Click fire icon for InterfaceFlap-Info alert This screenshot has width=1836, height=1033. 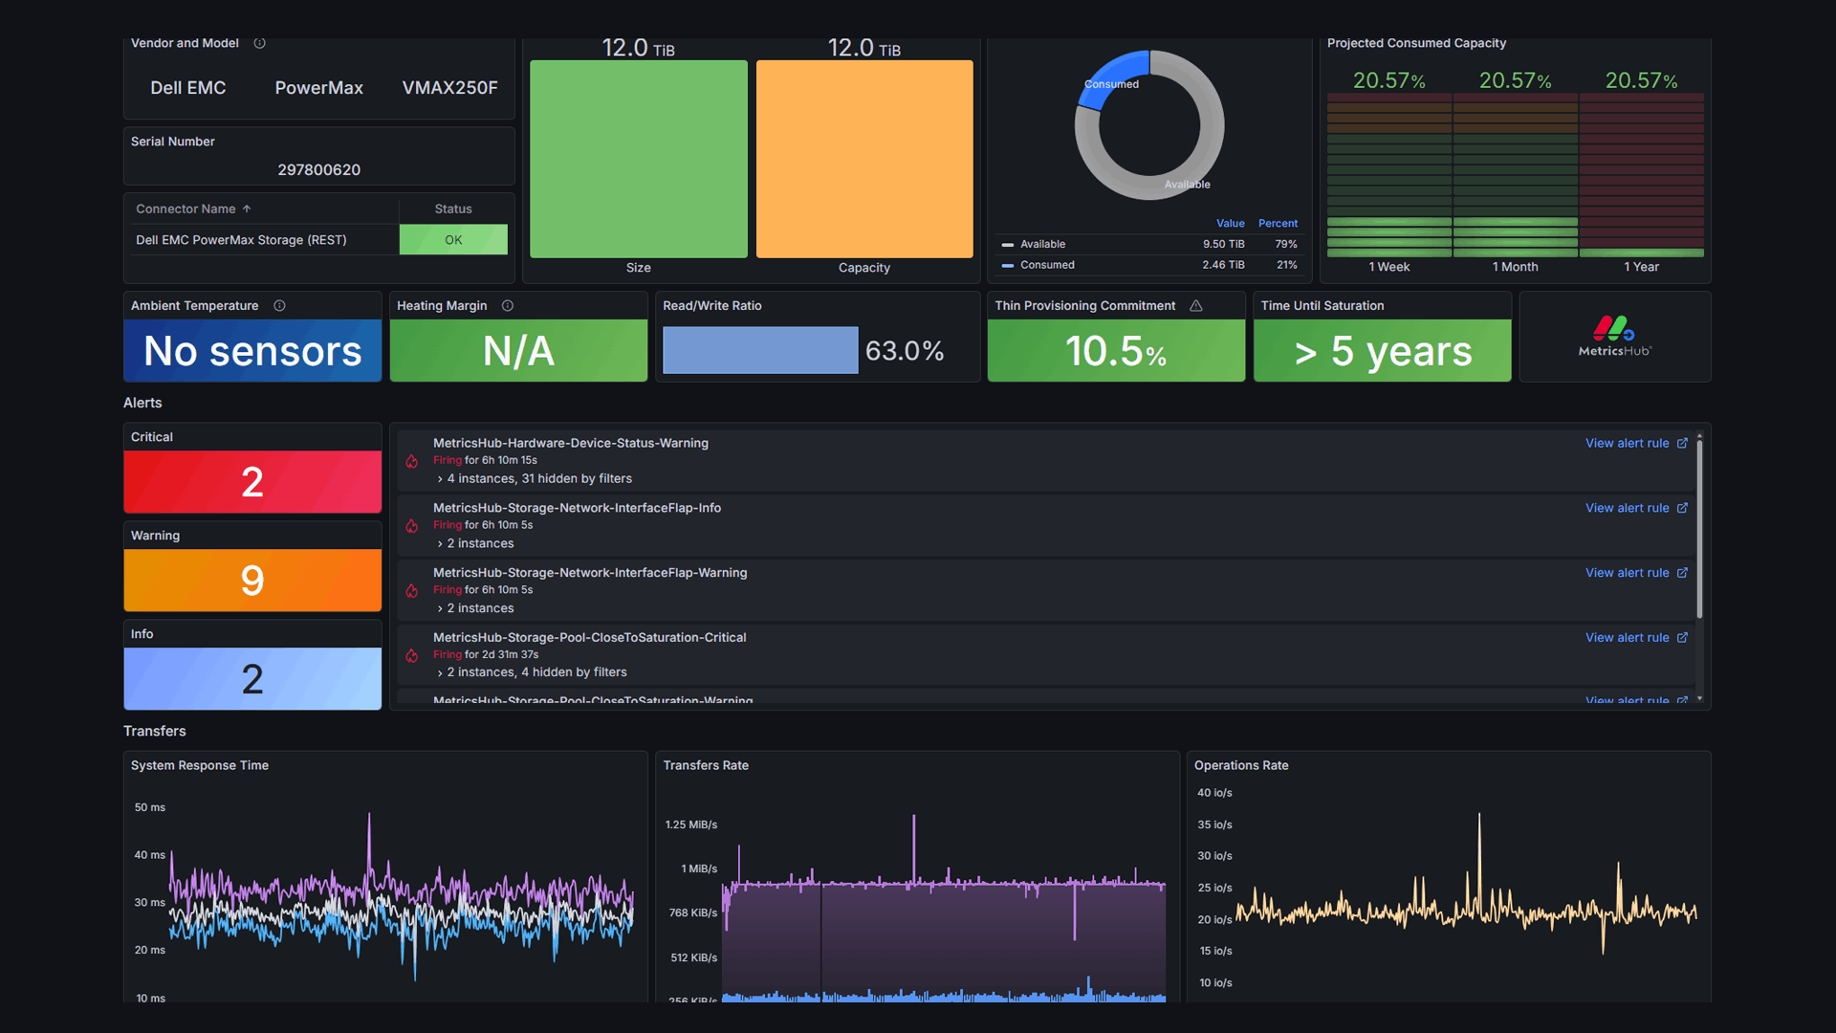[412, 526]
